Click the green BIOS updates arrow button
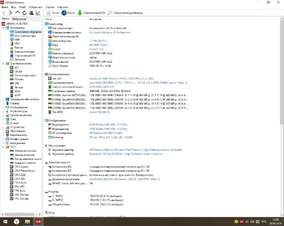This screenshot has height=226, width=284. pyautogui.click(x=91, y=13)
